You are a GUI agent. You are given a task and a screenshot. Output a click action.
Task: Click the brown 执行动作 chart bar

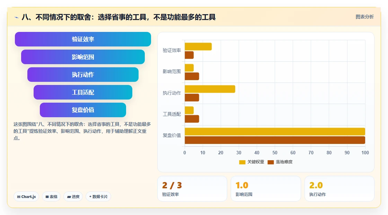(x=192, y=97)
